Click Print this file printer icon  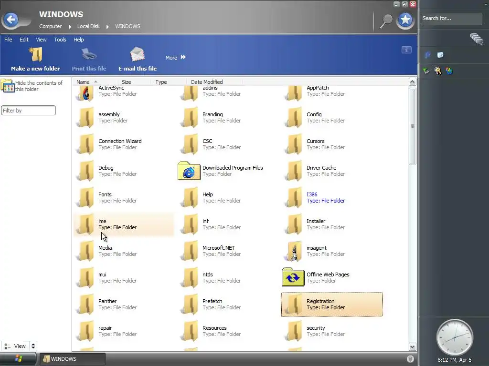(89, 54)
